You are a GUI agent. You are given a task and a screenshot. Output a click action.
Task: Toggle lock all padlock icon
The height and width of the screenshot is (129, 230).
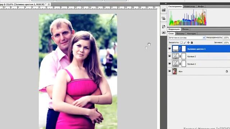[192, 43]
